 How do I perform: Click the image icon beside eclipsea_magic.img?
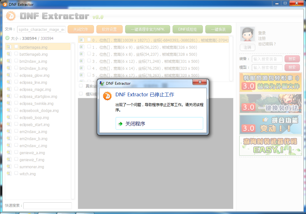pos(9,89)
